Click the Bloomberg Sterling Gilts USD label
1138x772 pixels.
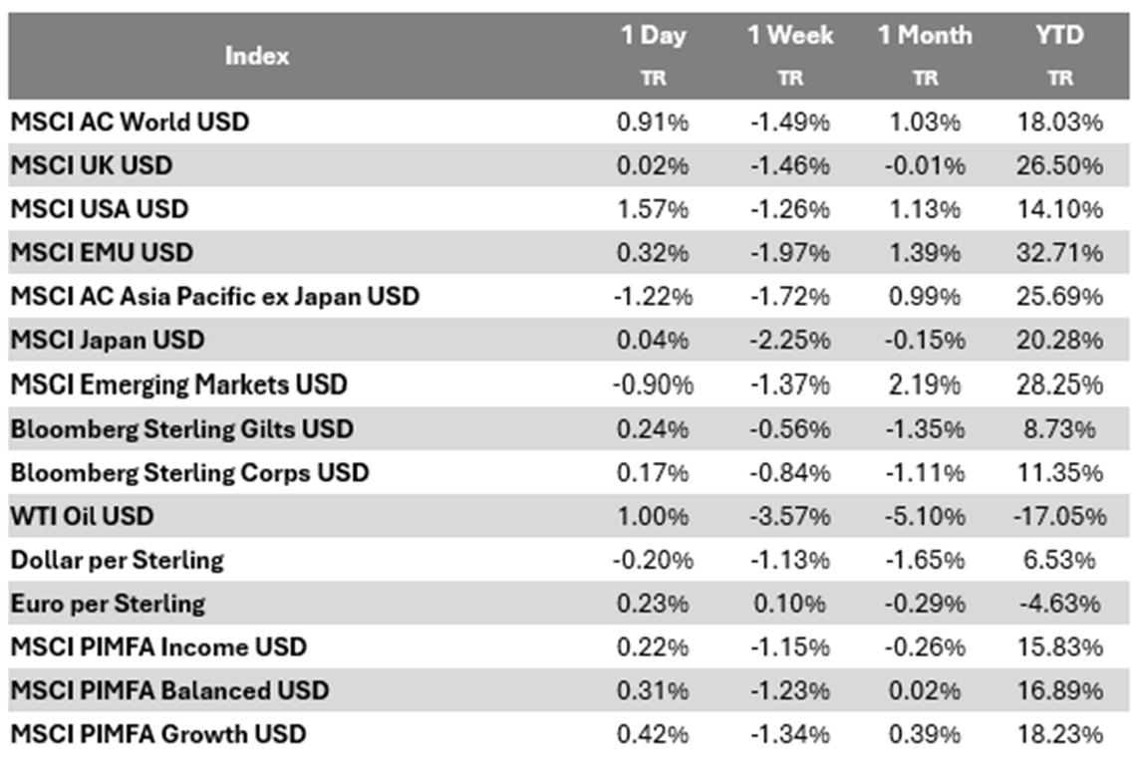pyautogui.click(x=182, y=428)
